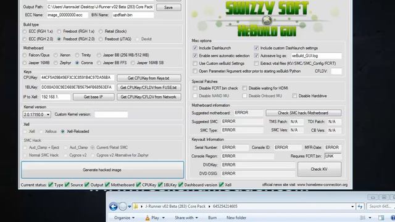Open Share with menu in Explorer

[x=186, y=218]
